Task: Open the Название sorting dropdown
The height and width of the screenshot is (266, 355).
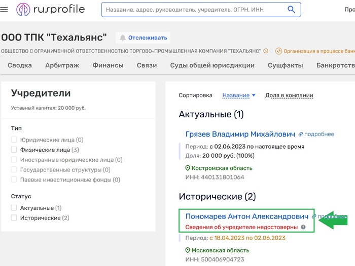Action: pyautogui.click(x=239, y=95)
